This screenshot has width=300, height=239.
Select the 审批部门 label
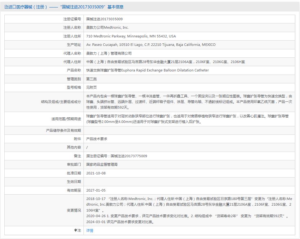coord(74,164)
